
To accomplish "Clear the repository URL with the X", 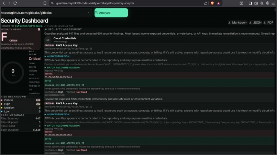I will click(x=89, y=13).
